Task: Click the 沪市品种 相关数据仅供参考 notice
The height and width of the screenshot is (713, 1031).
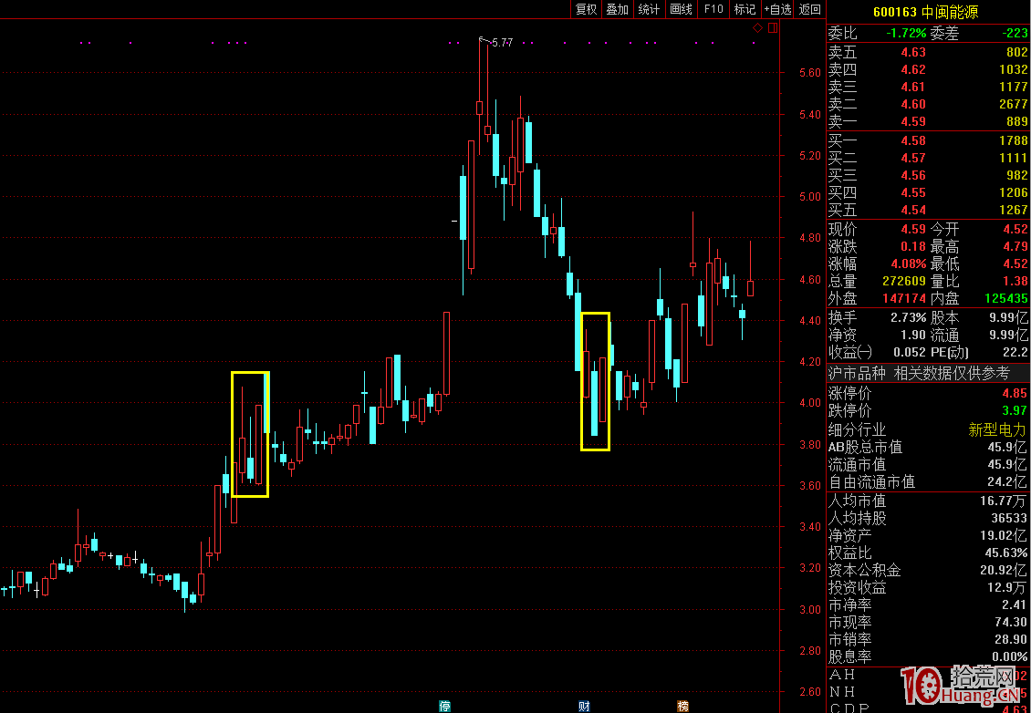Action: (x=919, y=374)
